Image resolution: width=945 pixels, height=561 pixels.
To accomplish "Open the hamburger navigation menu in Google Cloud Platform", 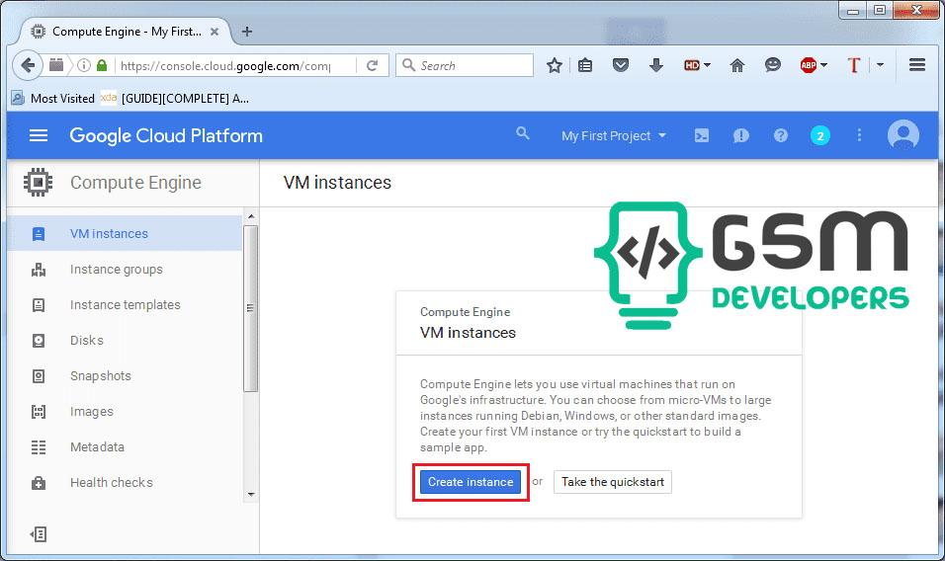I will click(x=39, y=135).
